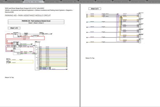Open the Sheet 1 wiring diagram image
This screenshot has width=160, height=107.
[x=37, y=51]
